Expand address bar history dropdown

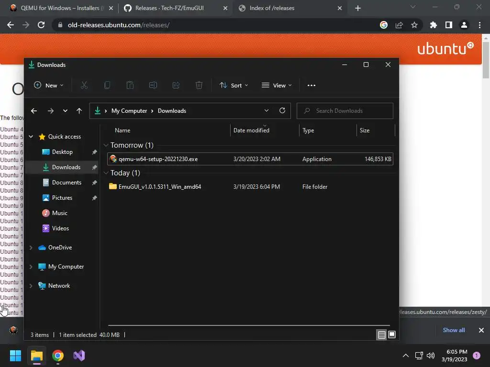267,110
